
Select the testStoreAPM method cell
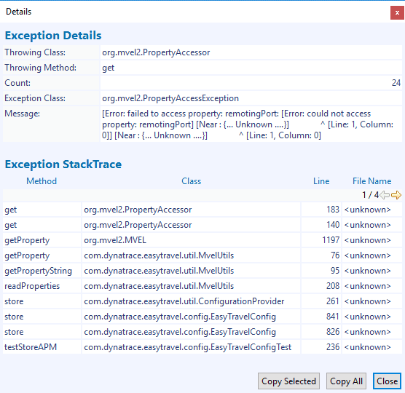tap(42, 347)
